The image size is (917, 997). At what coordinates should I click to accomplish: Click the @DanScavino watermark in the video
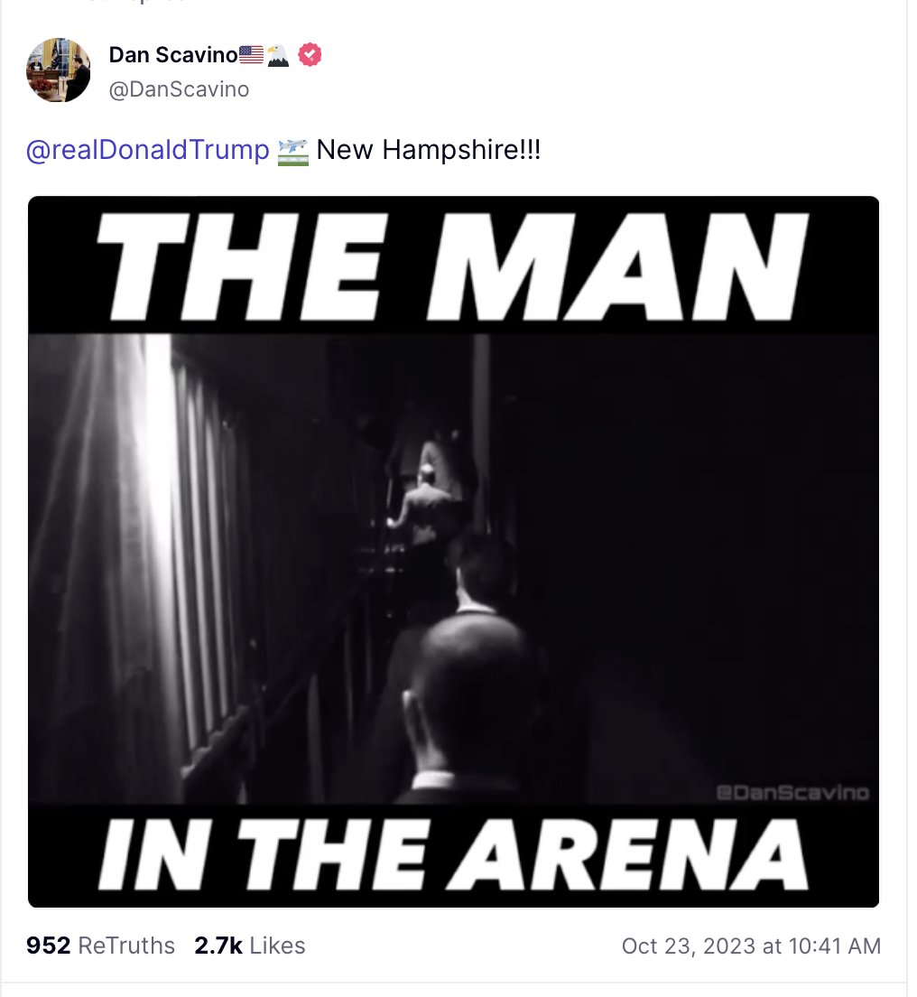tap(792, 793)
